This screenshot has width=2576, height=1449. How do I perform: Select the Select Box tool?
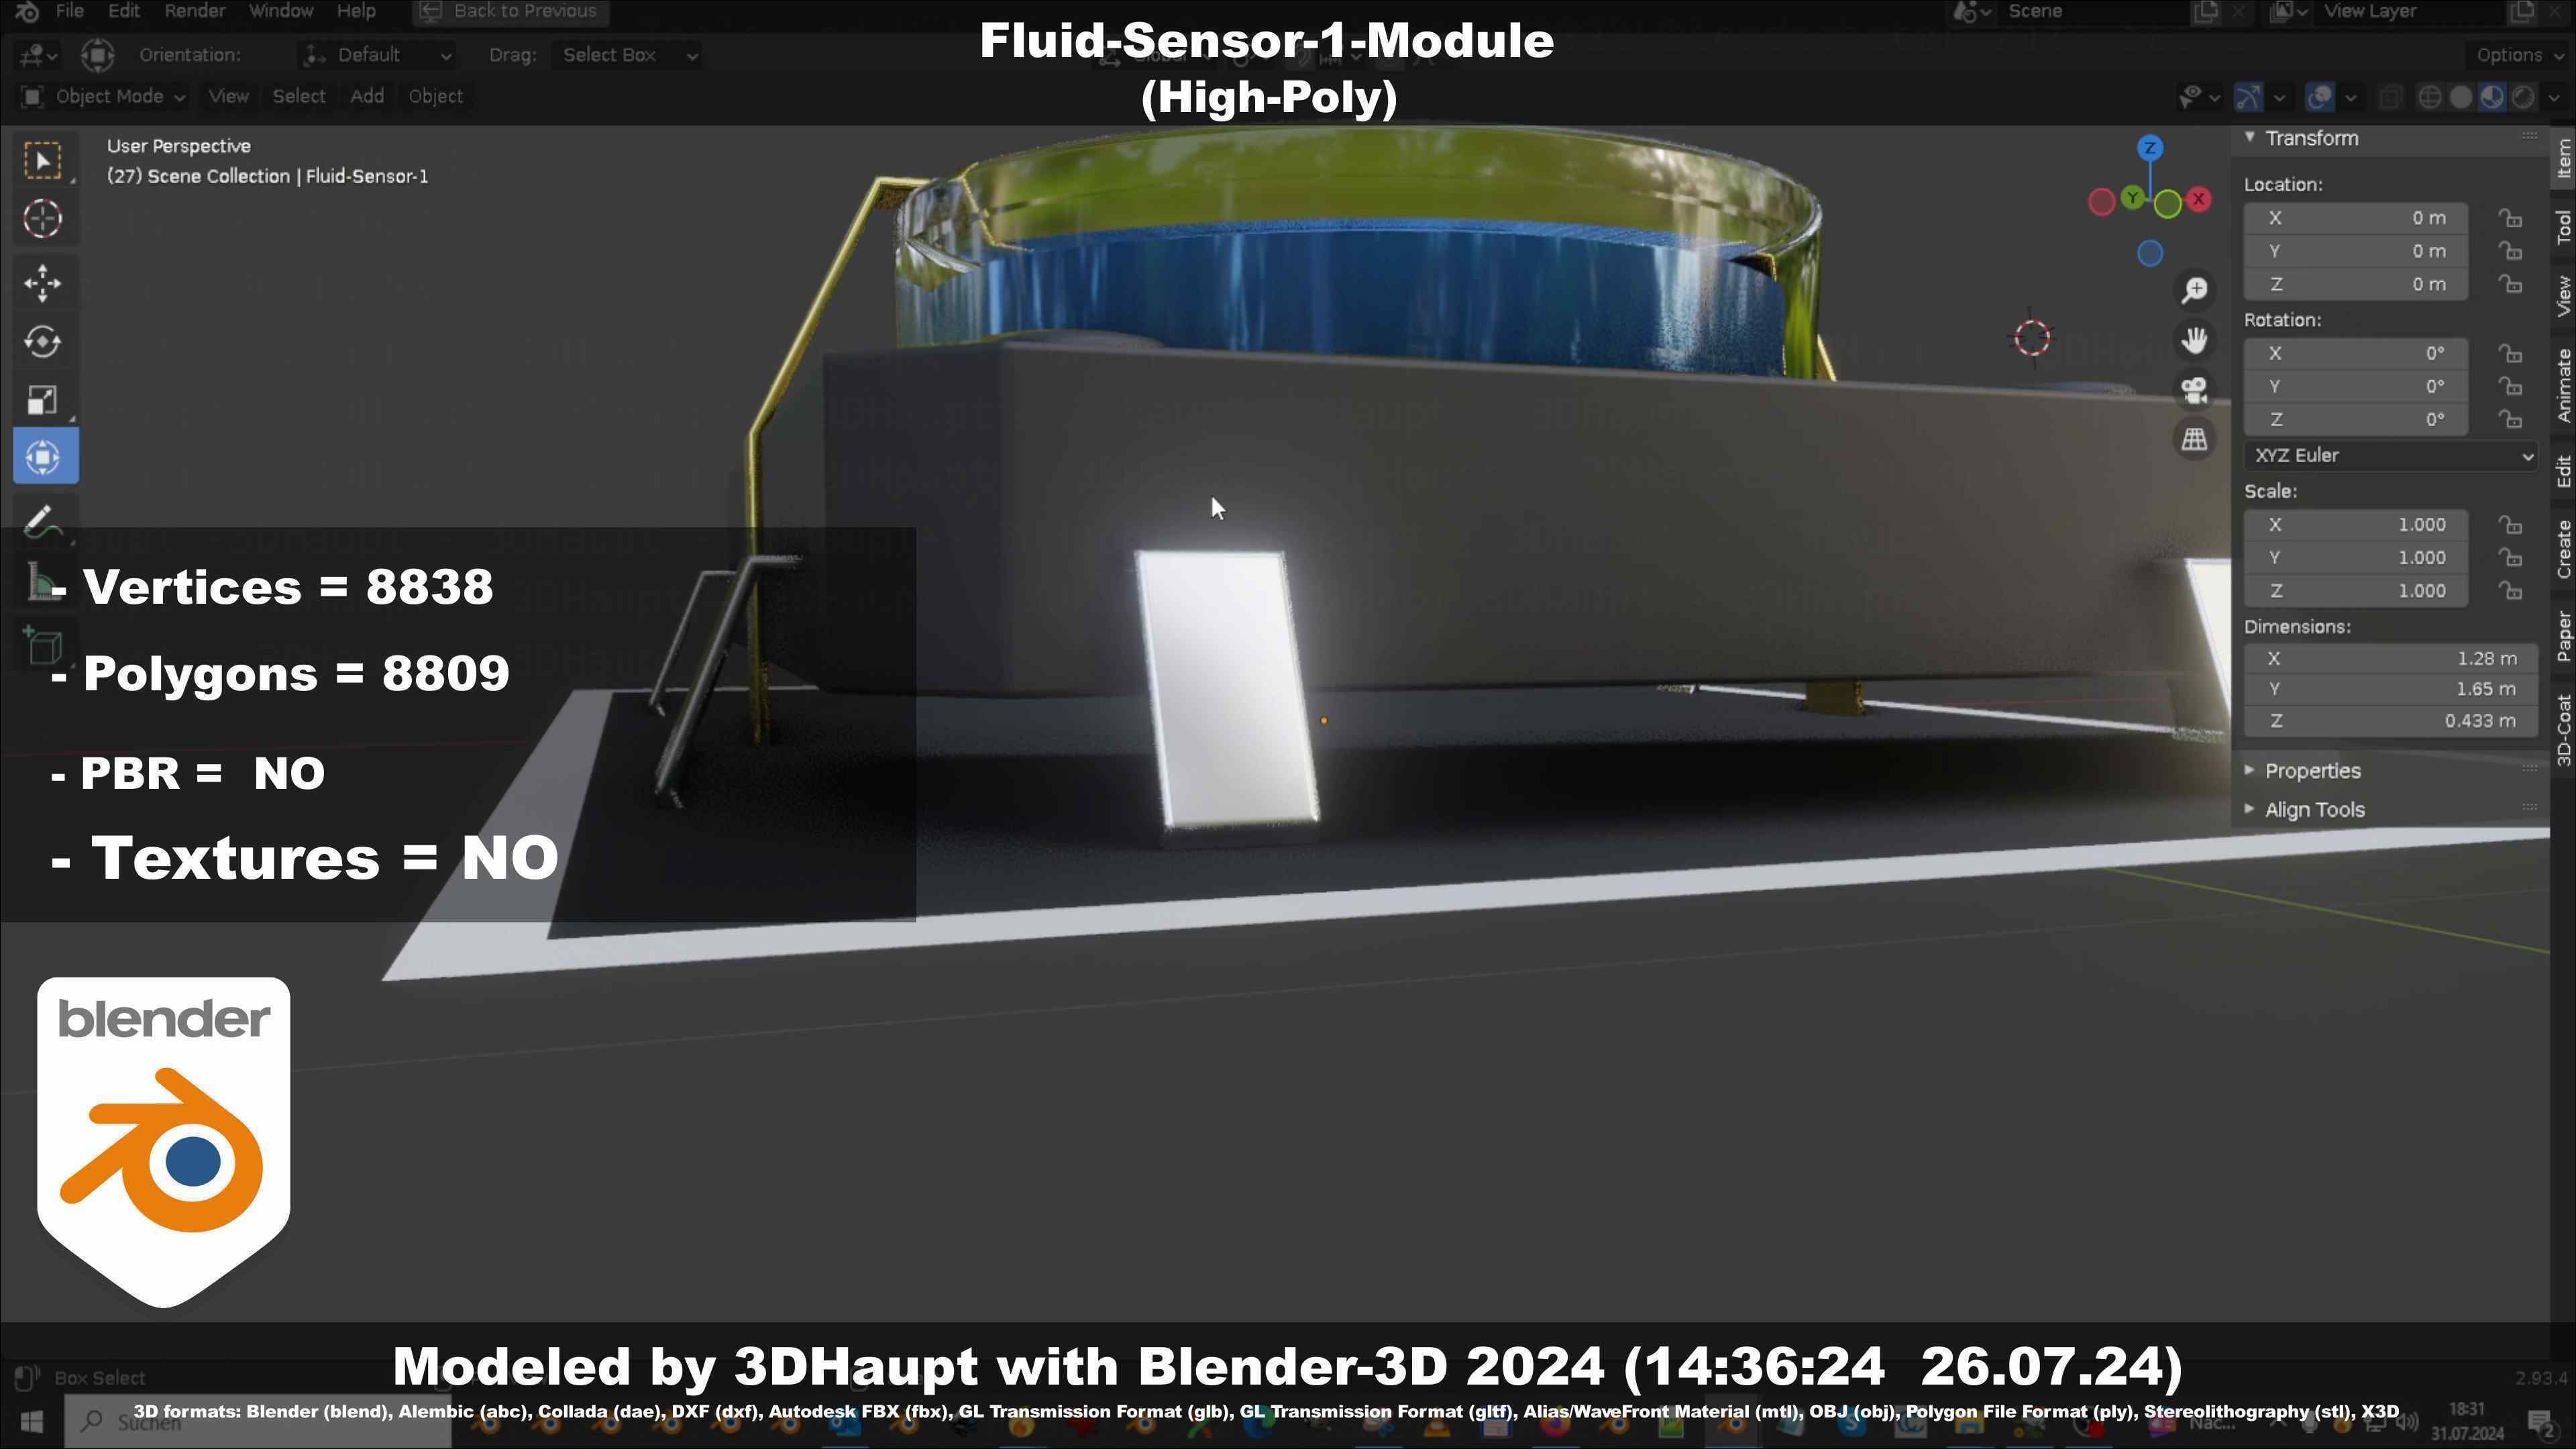43,160
